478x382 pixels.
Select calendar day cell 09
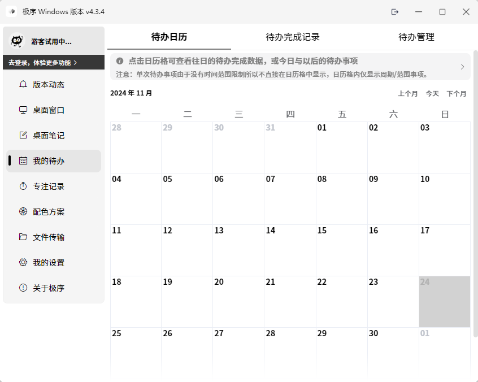393,199
